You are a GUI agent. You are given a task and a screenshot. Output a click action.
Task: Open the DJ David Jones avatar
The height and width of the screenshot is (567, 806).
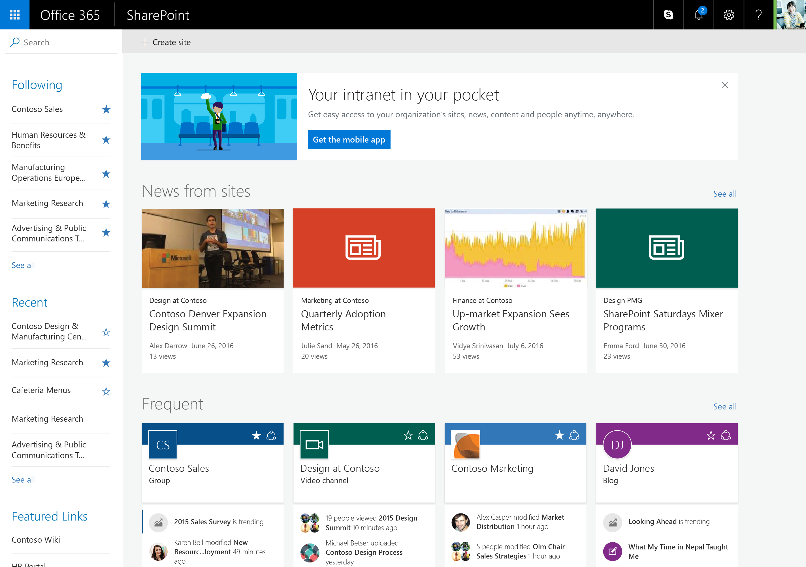point(617,444)
